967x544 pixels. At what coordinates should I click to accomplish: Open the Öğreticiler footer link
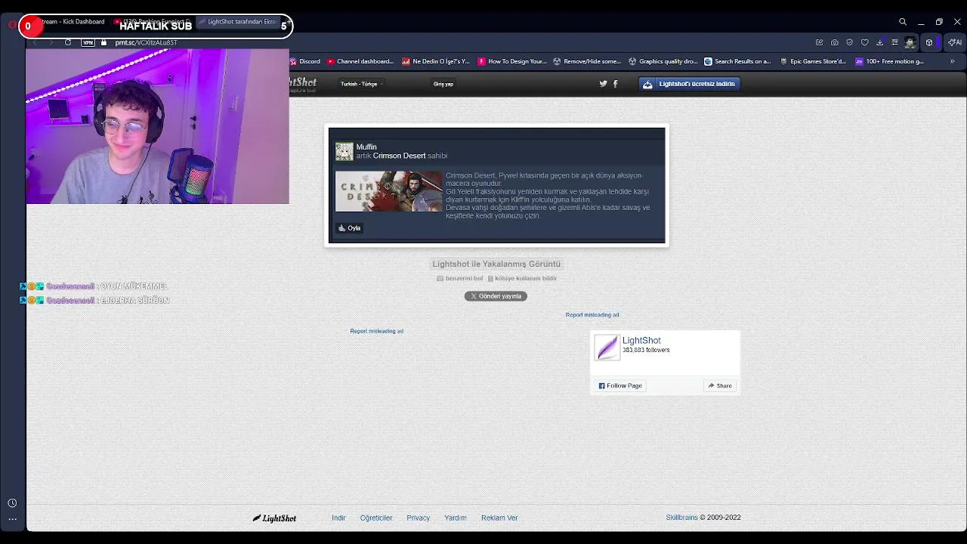376,518
